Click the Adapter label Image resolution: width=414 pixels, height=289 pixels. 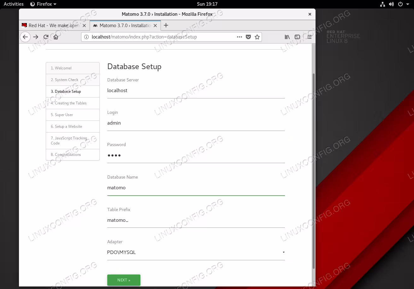click(115, 242)
